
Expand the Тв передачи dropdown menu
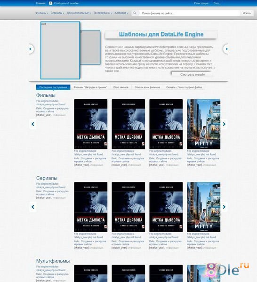103,13
